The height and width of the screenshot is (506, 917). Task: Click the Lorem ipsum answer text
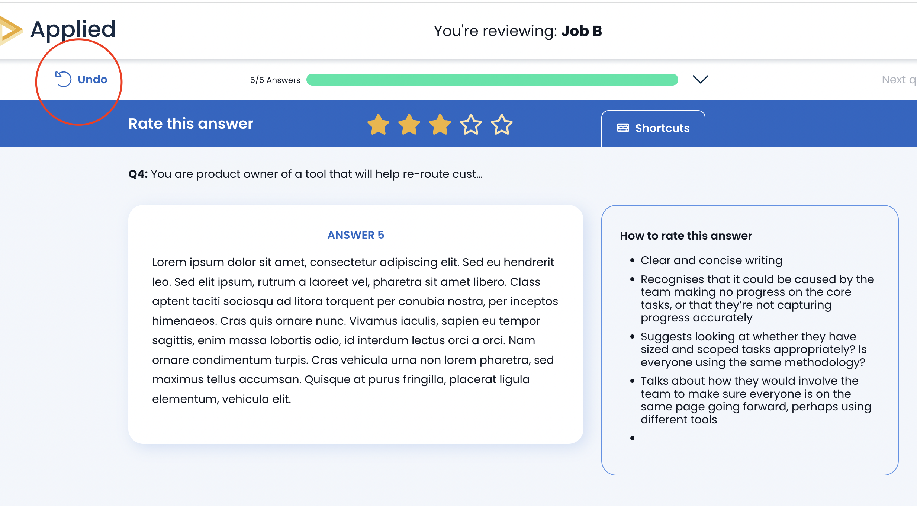[x=355, y=330]
